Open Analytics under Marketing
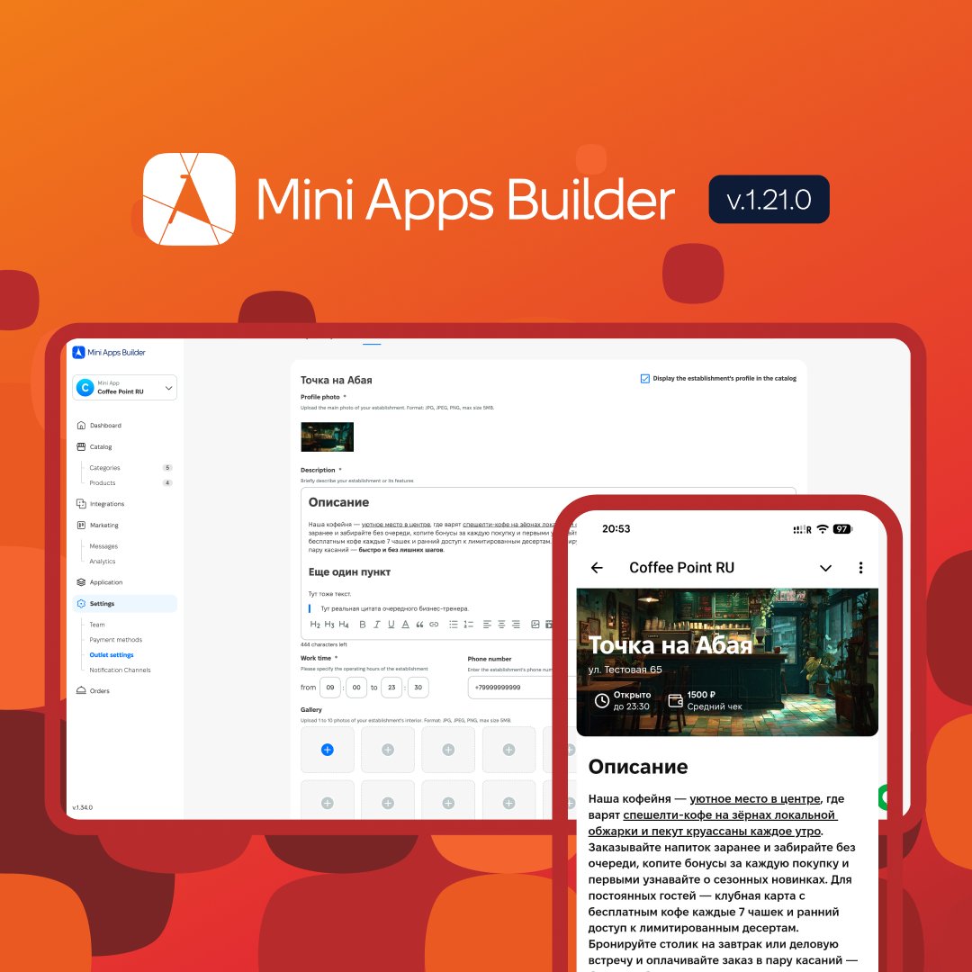972x972 pixels. (x=103, y=561)
